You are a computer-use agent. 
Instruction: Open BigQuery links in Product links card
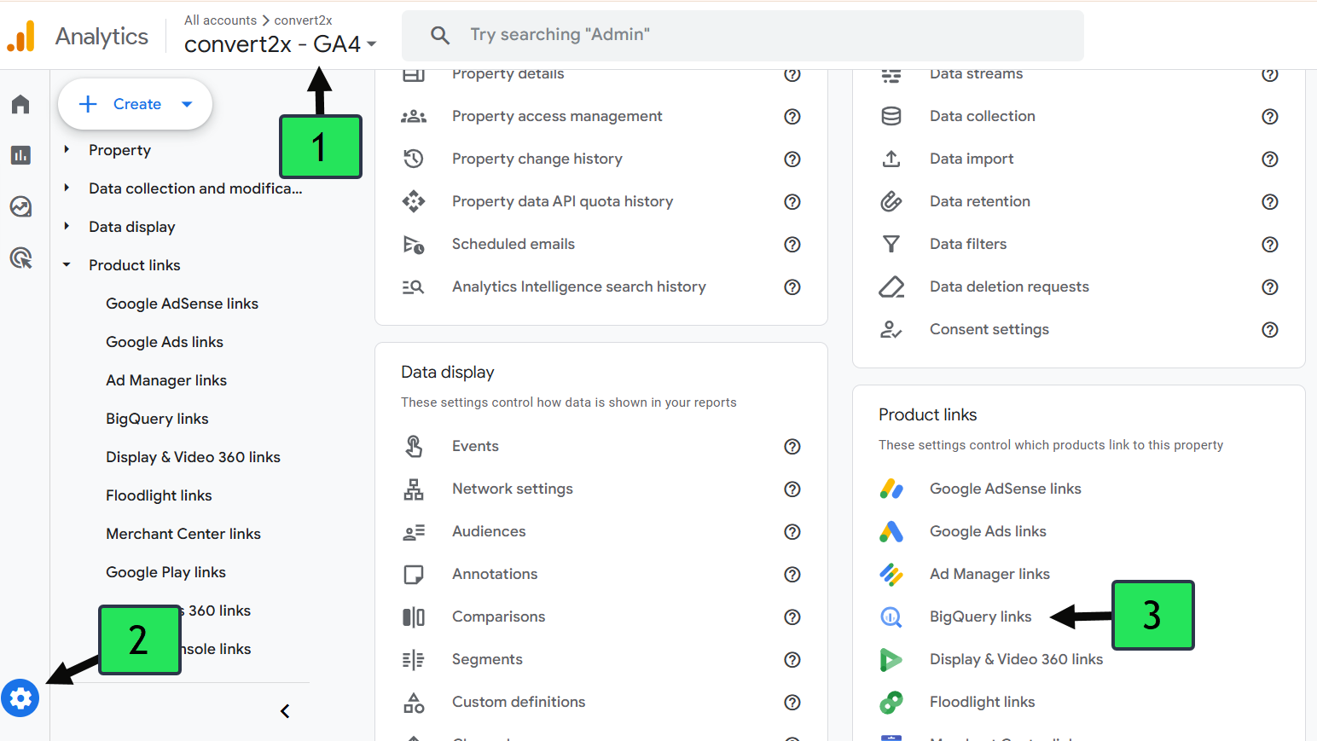point(980,617)
